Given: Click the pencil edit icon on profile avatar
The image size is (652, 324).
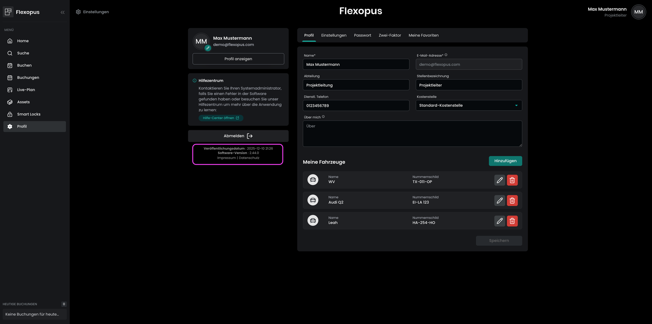Looking at the screenshot, I should point(208,48).
